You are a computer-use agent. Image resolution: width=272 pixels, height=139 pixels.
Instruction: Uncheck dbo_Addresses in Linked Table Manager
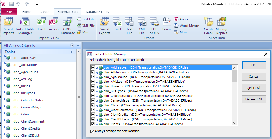click(x=93, y=67)
